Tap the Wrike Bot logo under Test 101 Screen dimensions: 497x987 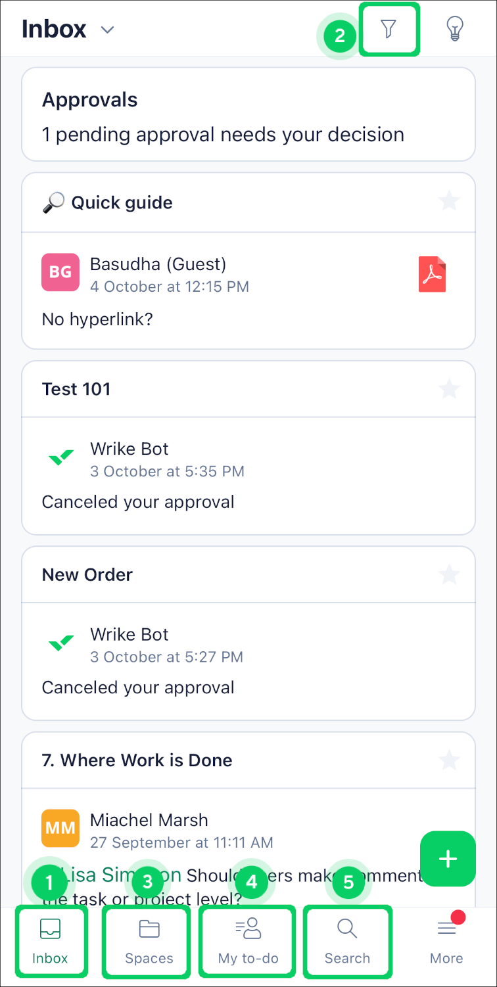(61, 458)
